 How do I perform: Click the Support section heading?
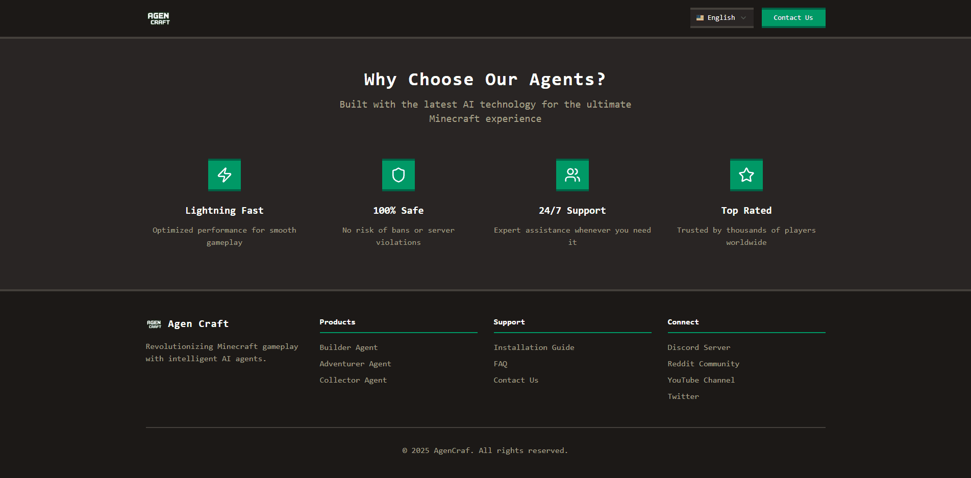tap(509, 322)
